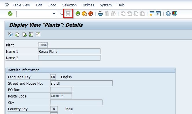This screenshot has height=114, width=192.
Task: Click the 'India' country description text
Action: click(69, 109)
